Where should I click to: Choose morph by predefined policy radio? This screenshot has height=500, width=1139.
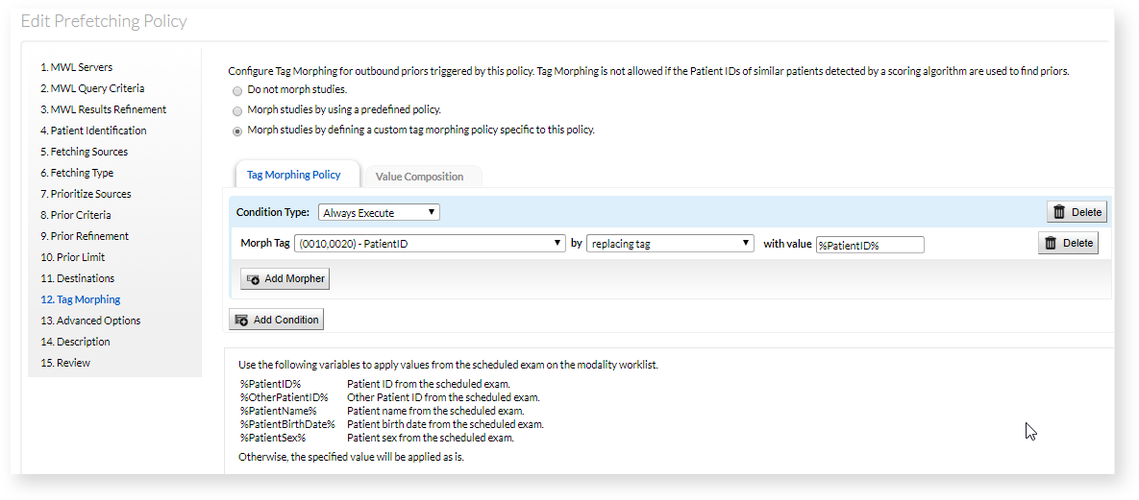(x=237, y=110)
